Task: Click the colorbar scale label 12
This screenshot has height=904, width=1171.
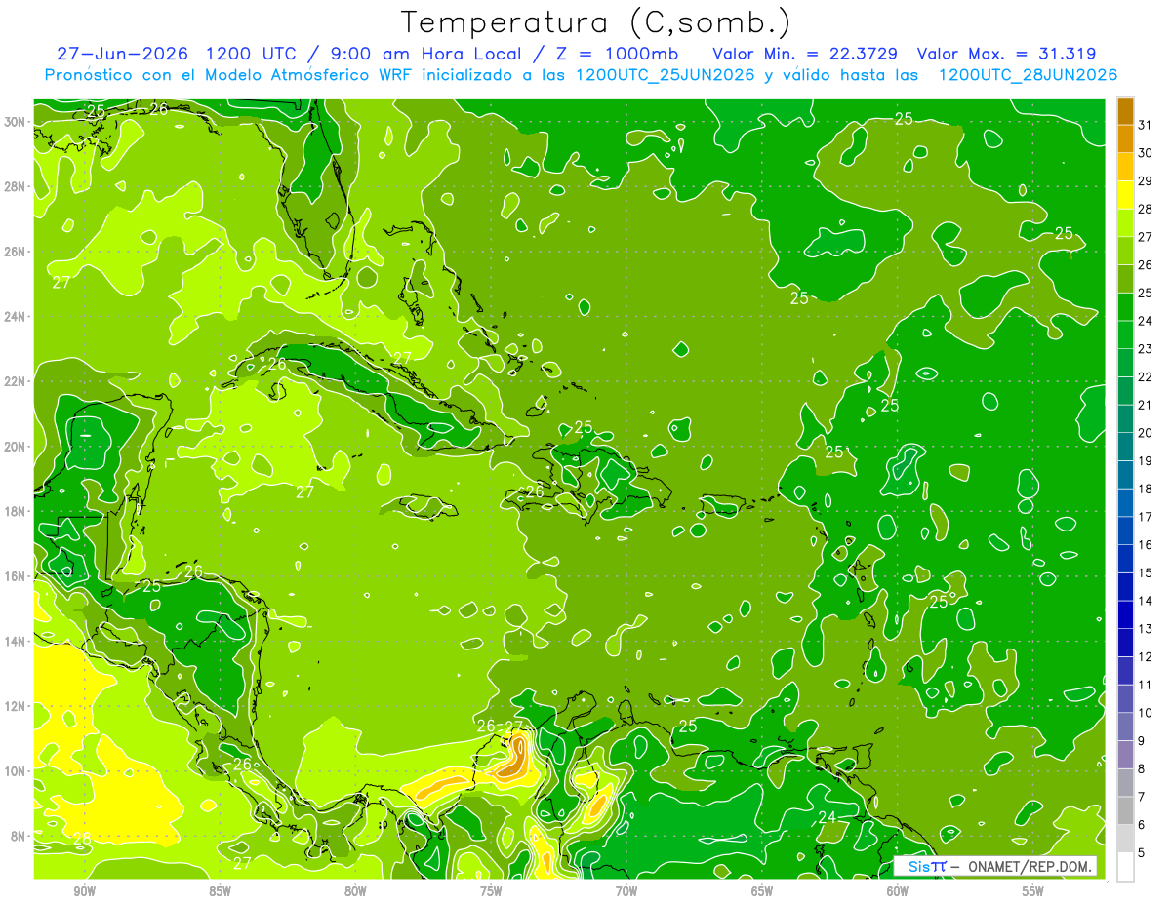Action: coord(1145,657)
